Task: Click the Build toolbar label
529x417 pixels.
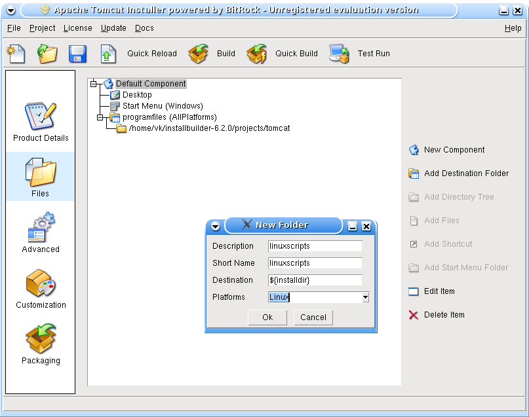Action: pyautogui.click(x=225, y=54)
